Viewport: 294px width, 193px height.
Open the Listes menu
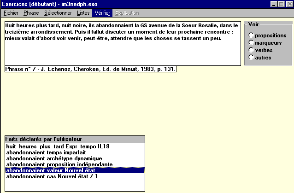[83, 13]
